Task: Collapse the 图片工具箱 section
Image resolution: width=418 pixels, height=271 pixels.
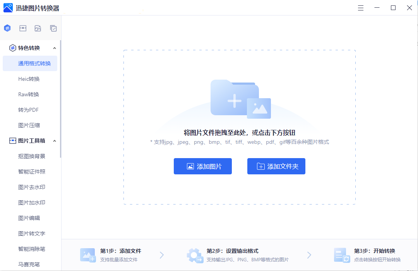Action: tap(55, 140)
